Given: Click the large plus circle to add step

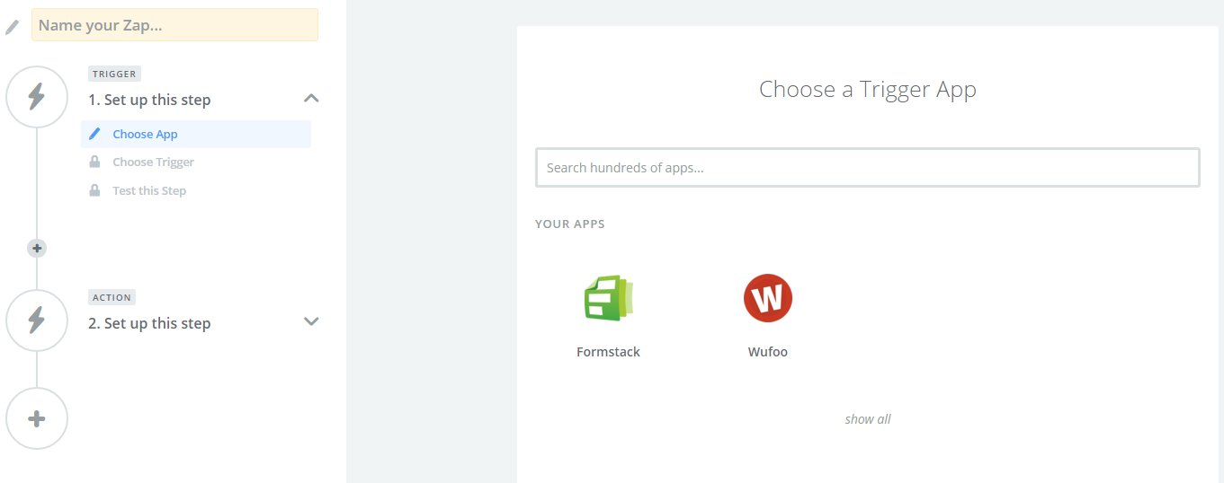Looking at the screenshot, I should pos(37,418).
